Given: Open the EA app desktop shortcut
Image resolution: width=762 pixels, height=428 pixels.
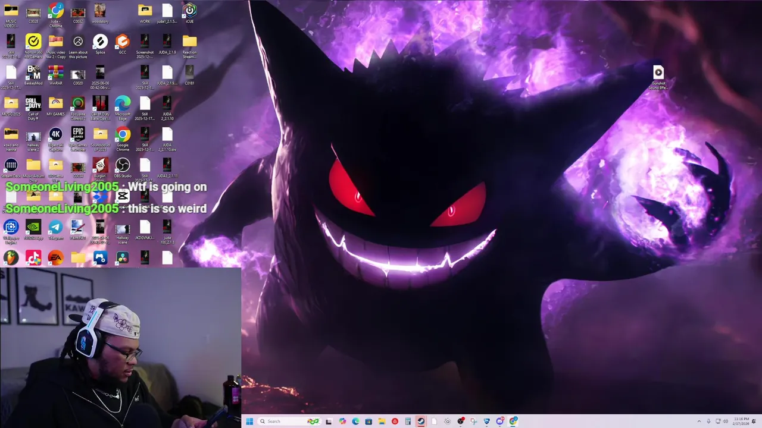Looking at the screenshot, I should [55, 257].
